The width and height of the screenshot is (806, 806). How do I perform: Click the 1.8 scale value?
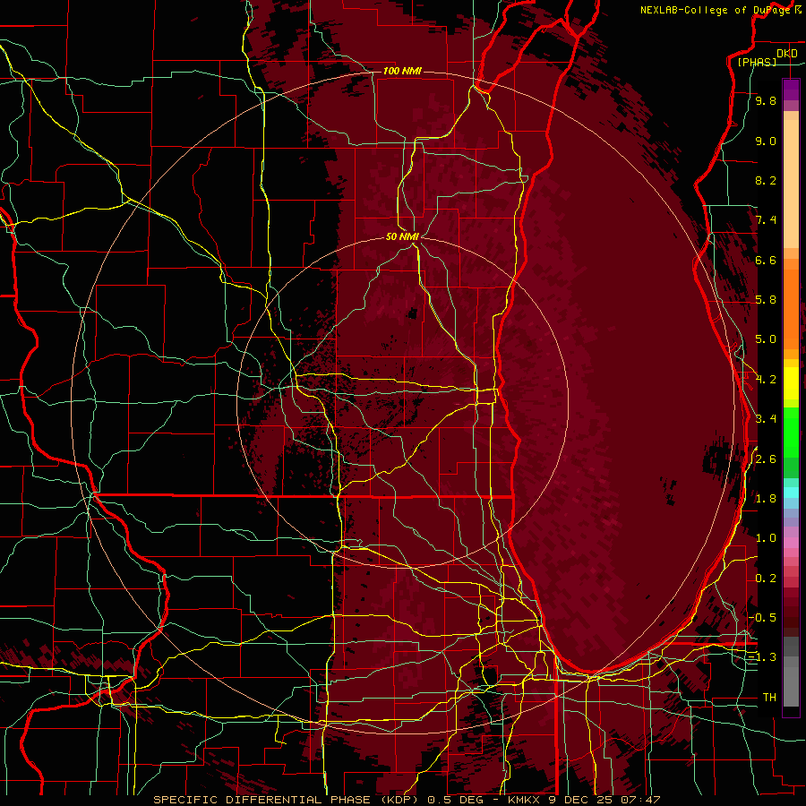(x=766, y=499)
